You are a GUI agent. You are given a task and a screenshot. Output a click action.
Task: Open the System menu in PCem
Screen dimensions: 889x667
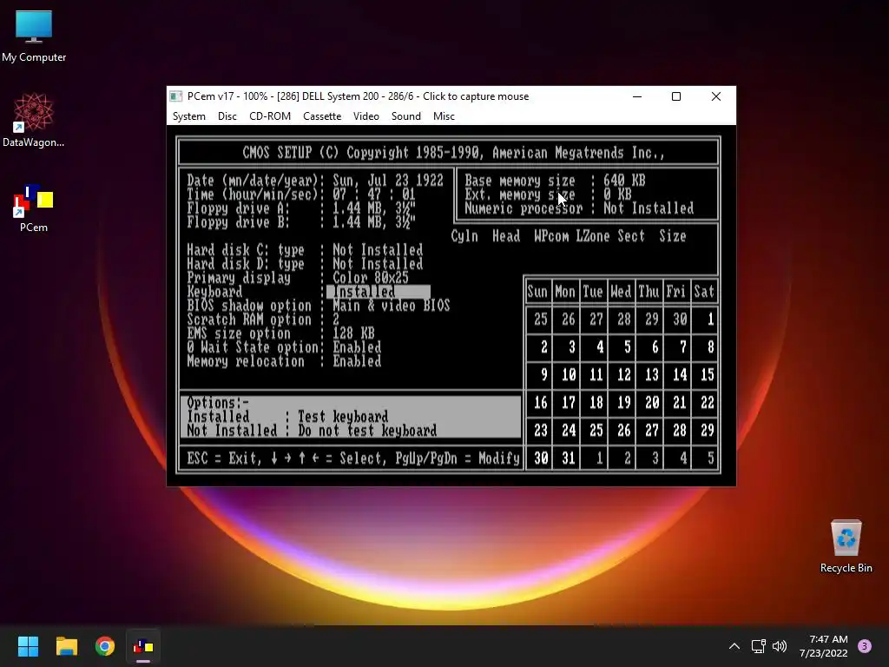pos(188,116)
